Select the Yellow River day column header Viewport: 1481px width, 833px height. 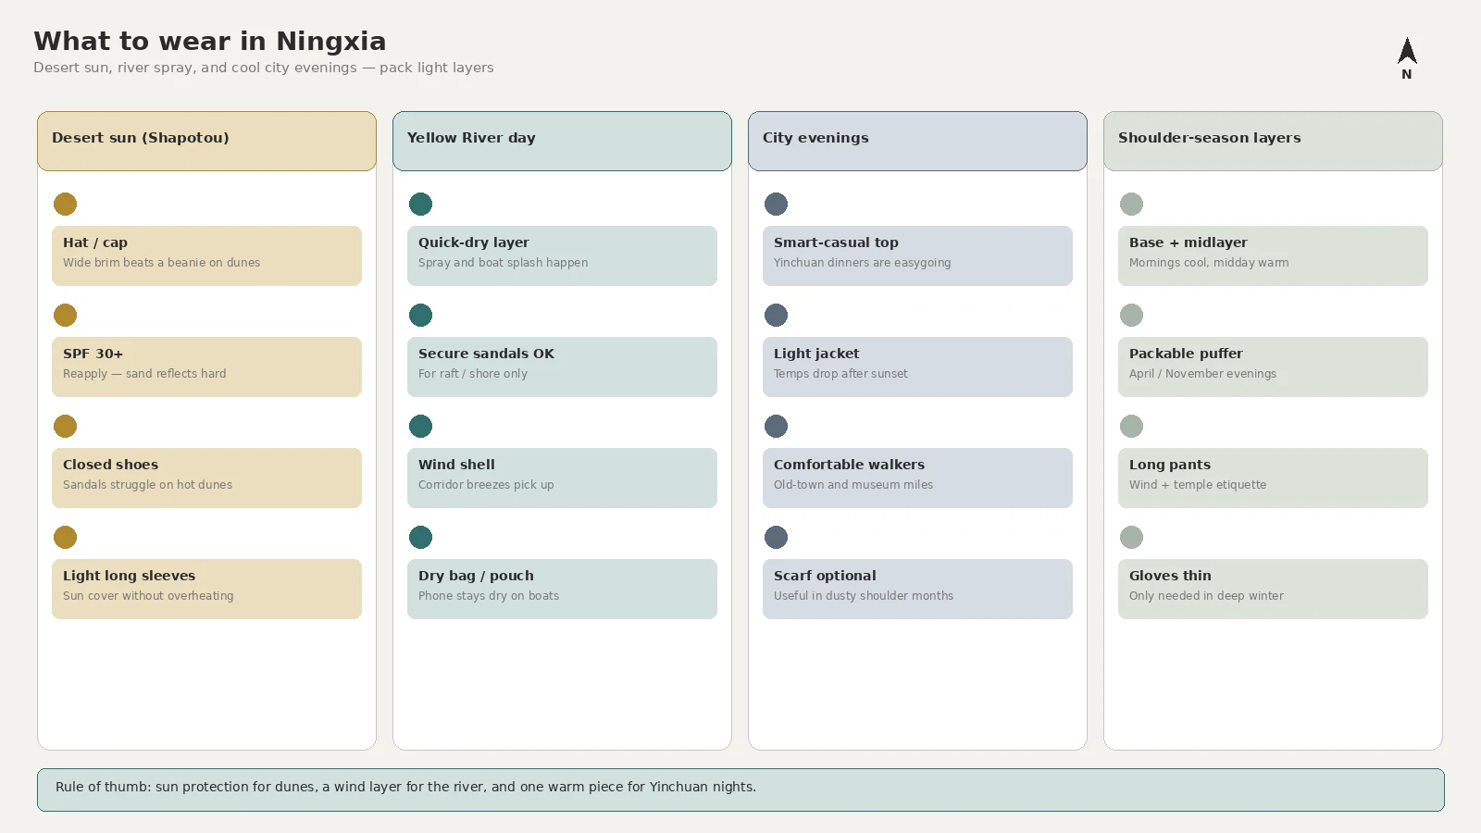coord(562,141)
